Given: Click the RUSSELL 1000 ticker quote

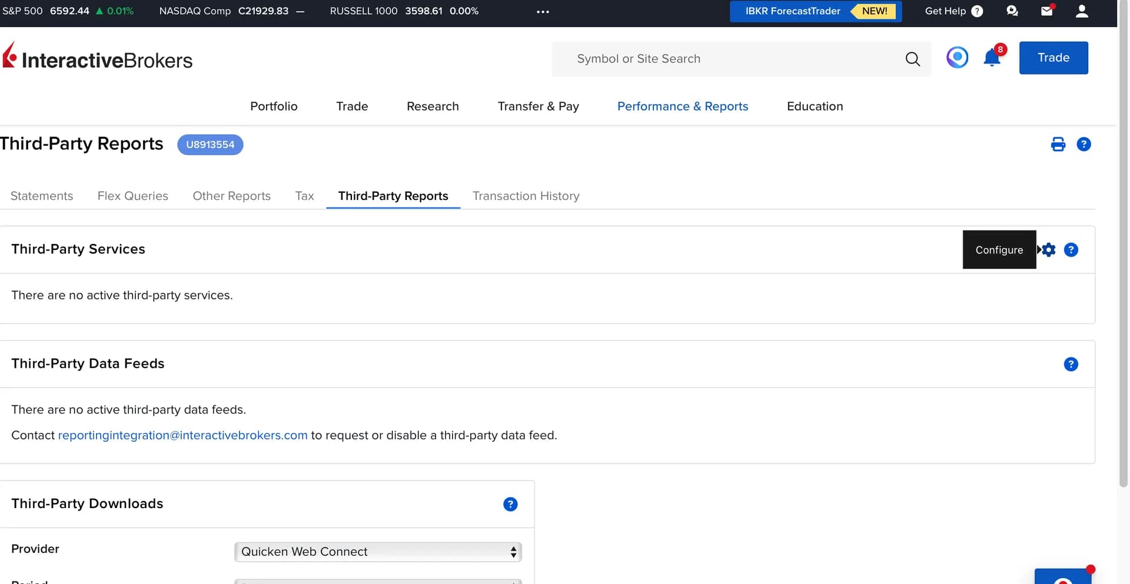Looking at the screenshot, I should pyautogui.click(x=404, y=11).
